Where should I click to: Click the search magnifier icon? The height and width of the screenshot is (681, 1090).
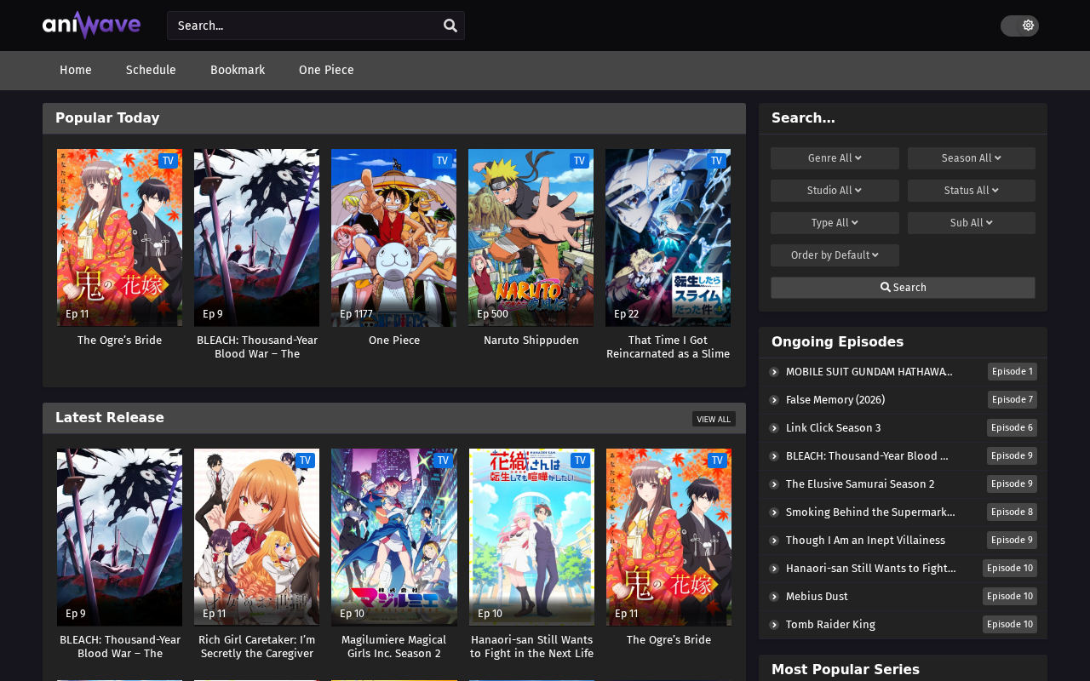tap(450, 26)
